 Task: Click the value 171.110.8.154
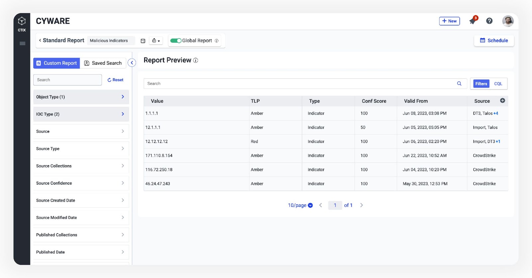(x=159, y=155)
